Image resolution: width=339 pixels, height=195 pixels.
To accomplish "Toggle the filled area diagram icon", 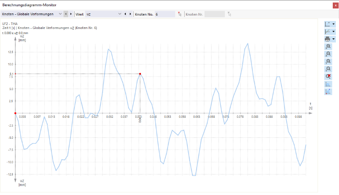I will (328, 84).
